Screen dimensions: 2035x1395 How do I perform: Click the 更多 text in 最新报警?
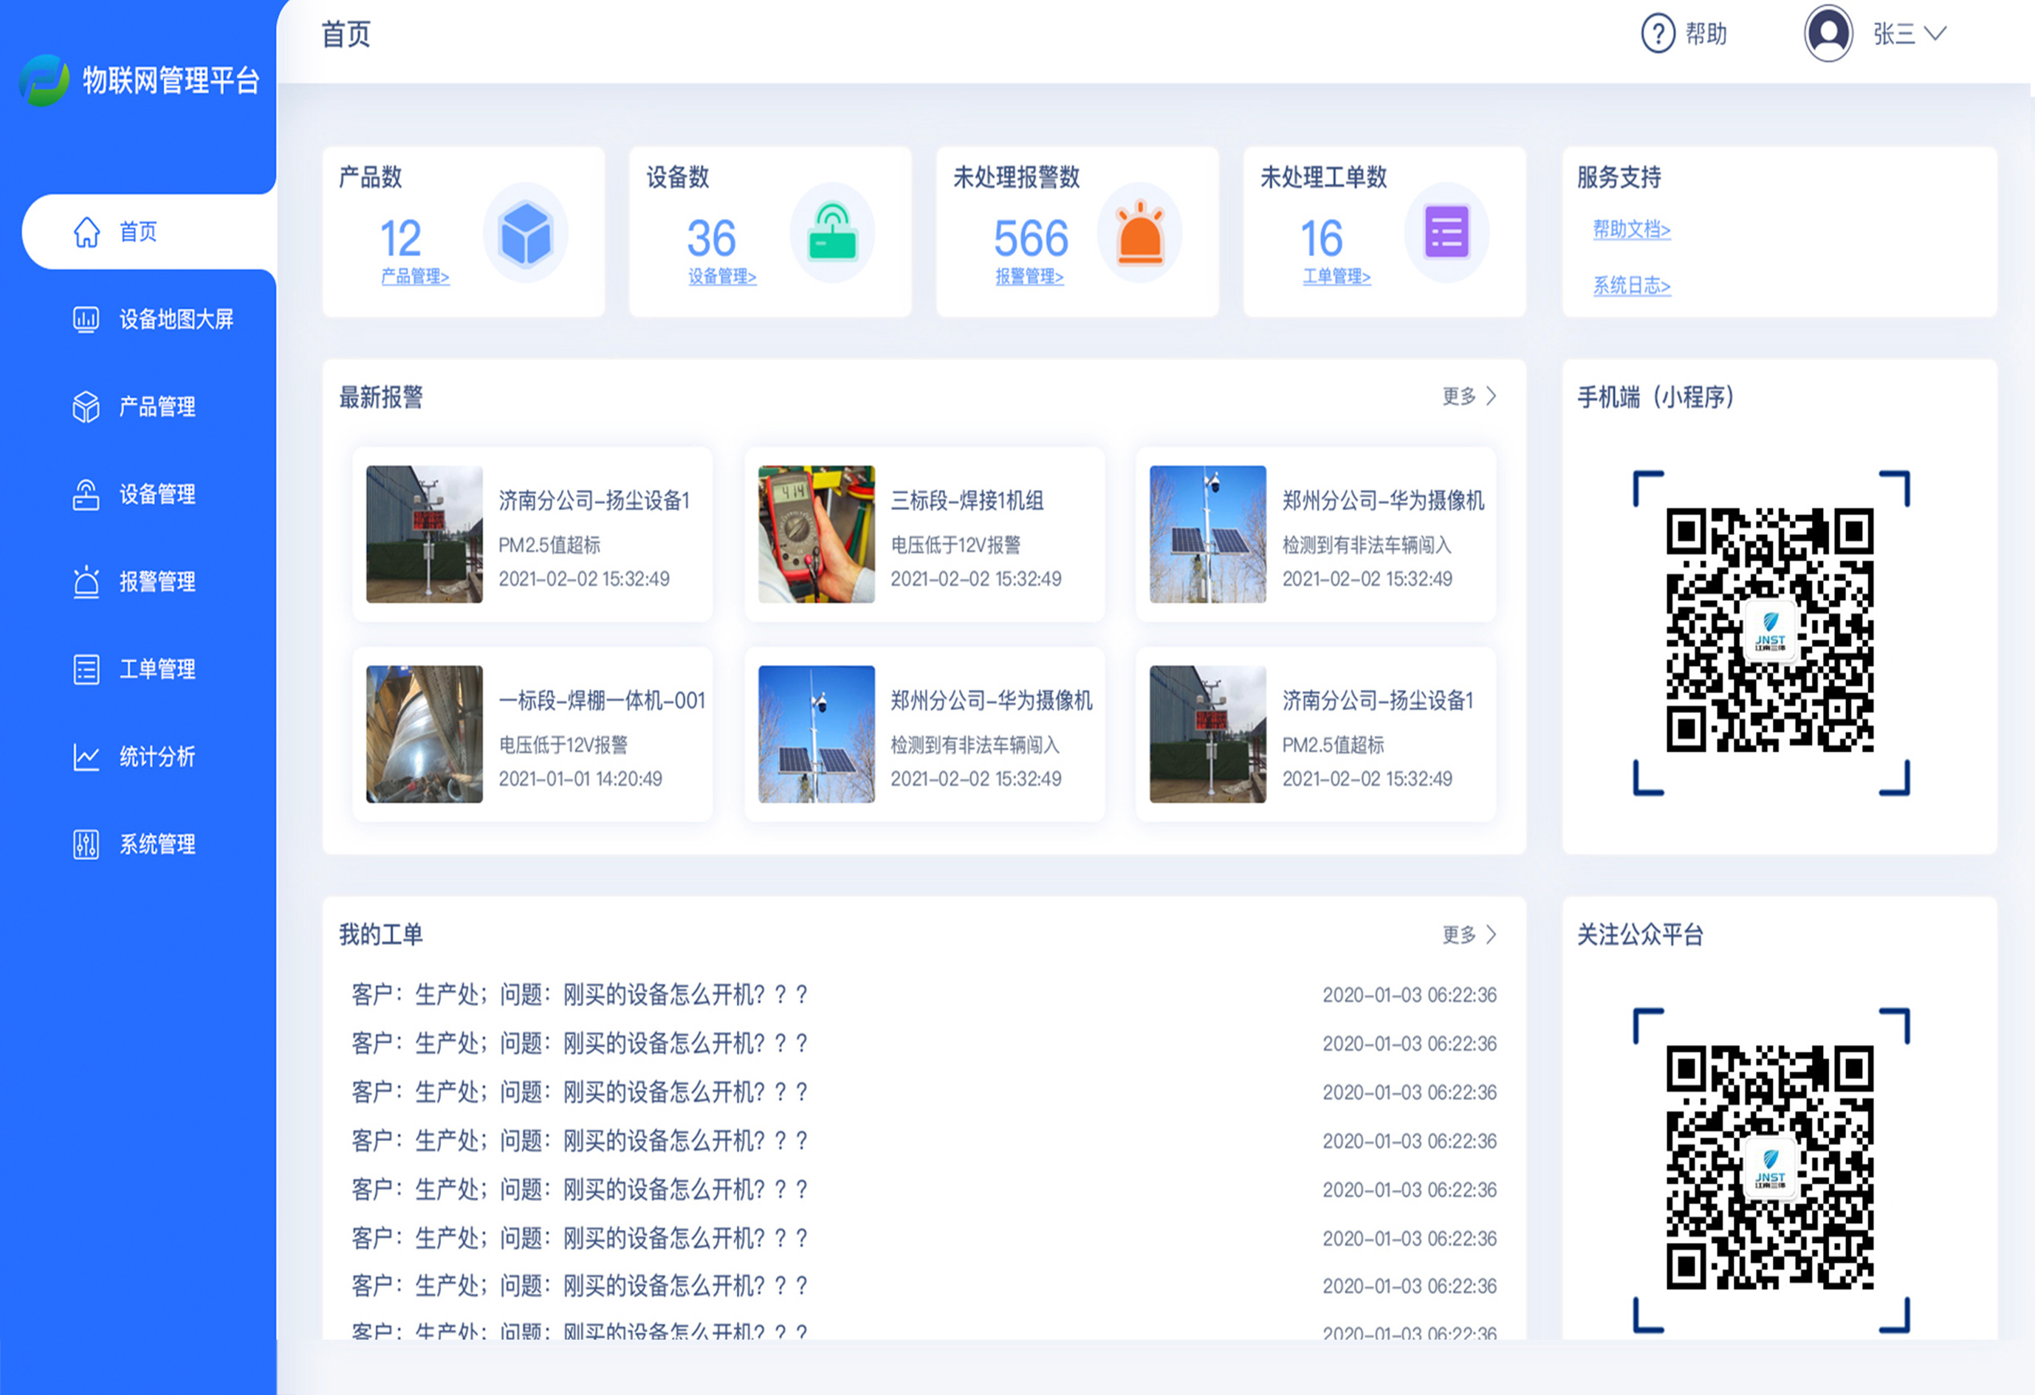point(1460,396)
